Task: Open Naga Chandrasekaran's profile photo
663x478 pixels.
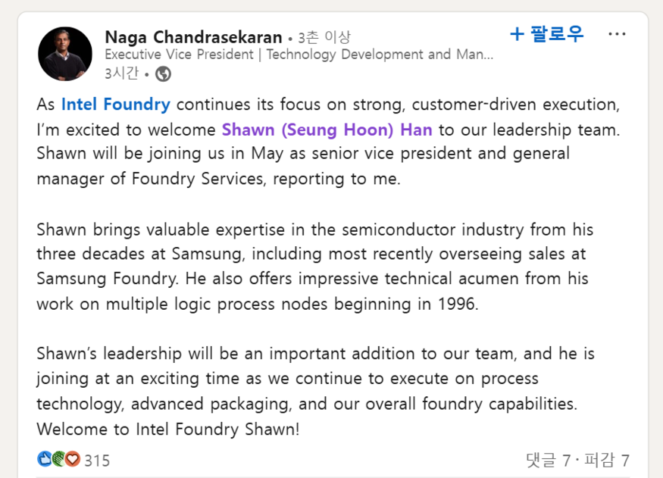Action: pos(65,54)
